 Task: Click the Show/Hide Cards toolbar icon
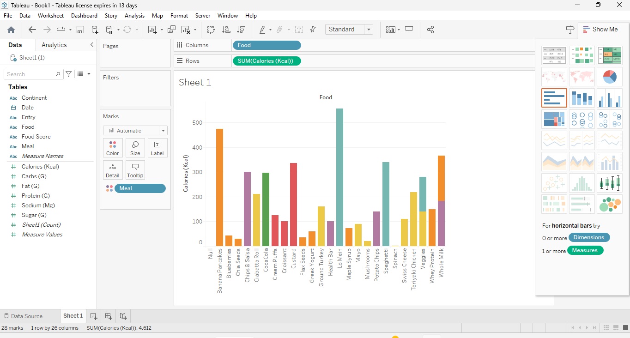[x=391, y=30]
